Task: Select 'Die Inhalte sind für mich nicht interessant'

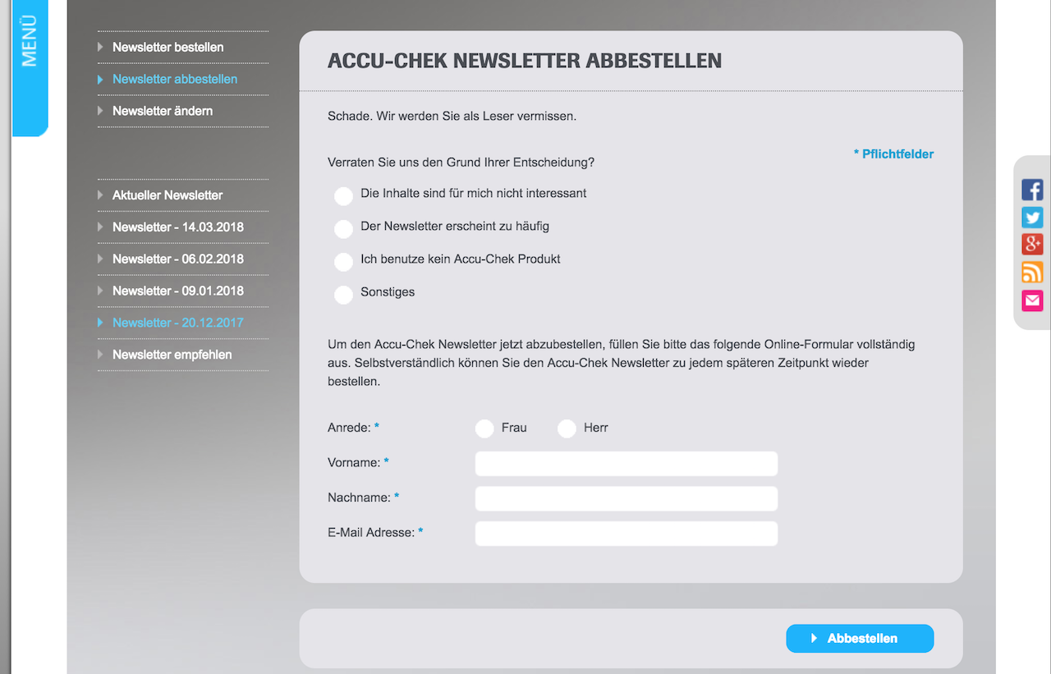Action: pyautogui.click(x=343, y=196)
